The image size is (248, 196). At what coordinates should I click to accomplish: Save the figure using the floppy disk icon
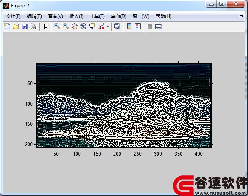tap(25, 26)
